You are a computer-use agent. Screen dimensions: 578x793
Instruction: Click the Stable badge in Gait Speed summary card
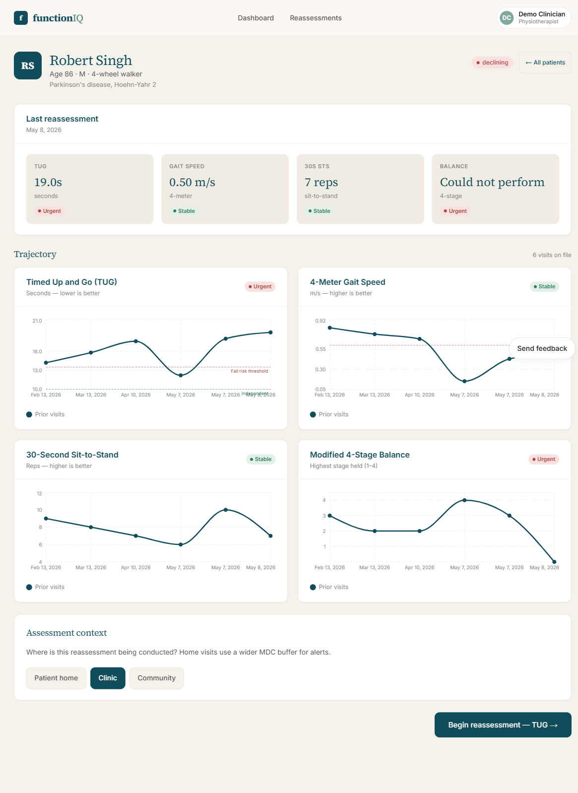coord(184,211)
